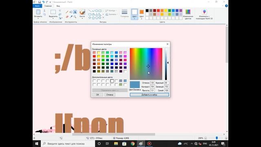This screenshot has width=261, height=147.
Task: Select the Text tool (A icon)
Action: coord(75,12)
